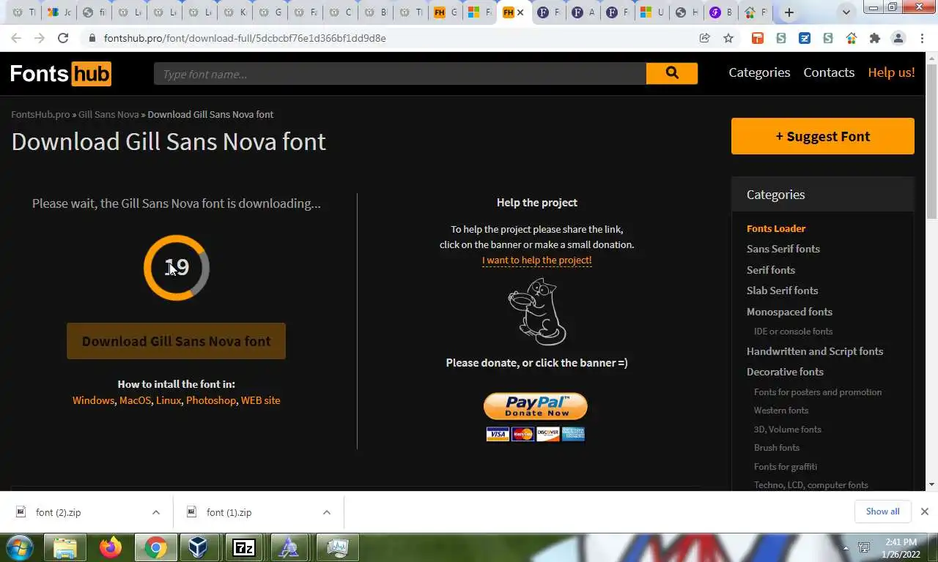Open the Categories menu in header
This screenshot has height=562, width=938.
759,72
